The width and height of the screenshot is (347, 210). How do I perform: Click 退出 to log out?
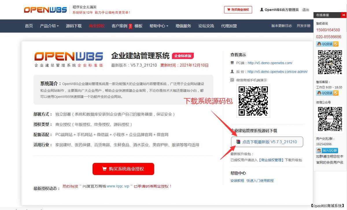point(306,9)
